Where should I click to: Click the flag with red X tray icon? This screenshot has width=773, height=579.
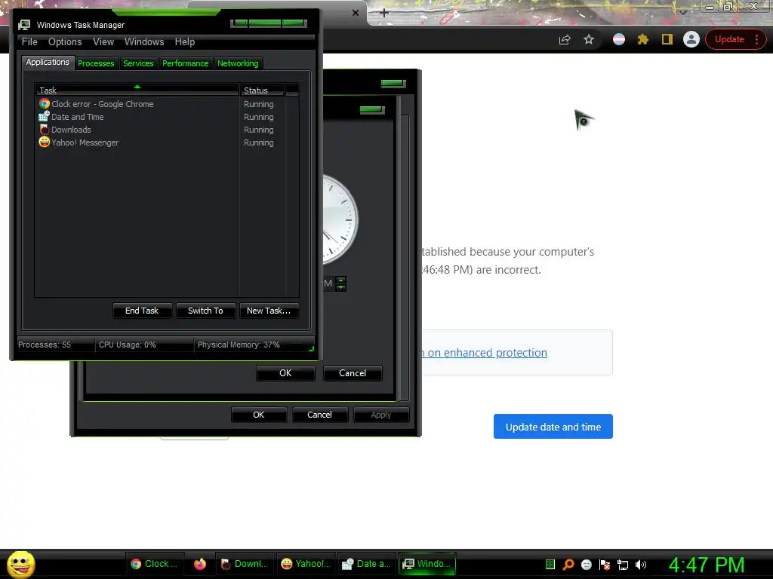[605, 564]
